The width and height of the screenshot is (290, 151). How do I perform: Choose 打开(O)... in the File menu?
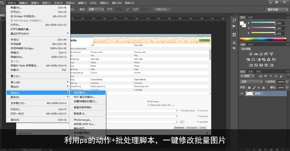click(x=38, y=12)
